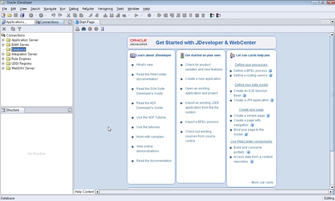Click the New file toolbar icon
This screenshot has width=335, height=201.
coord(3,15)
